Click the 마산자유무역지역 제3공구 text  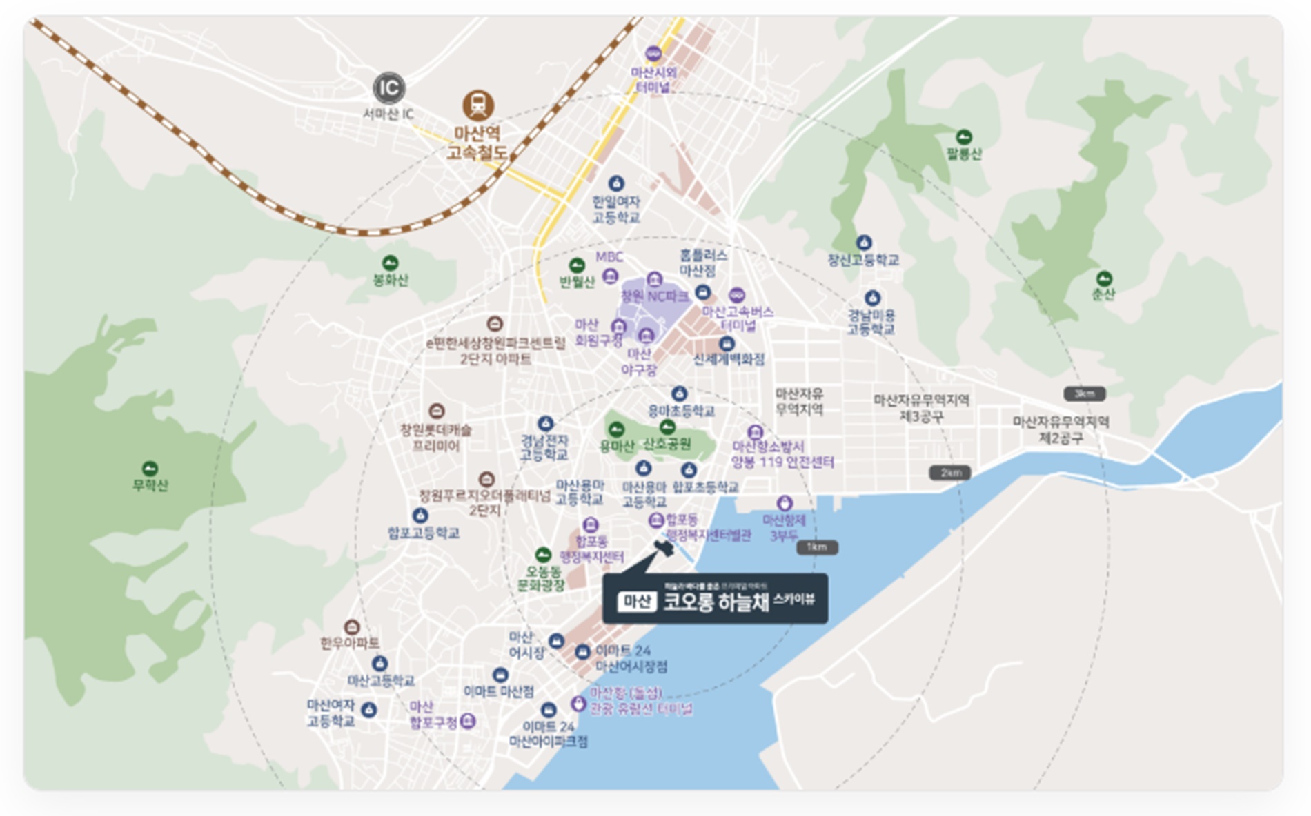click(921, 408)
